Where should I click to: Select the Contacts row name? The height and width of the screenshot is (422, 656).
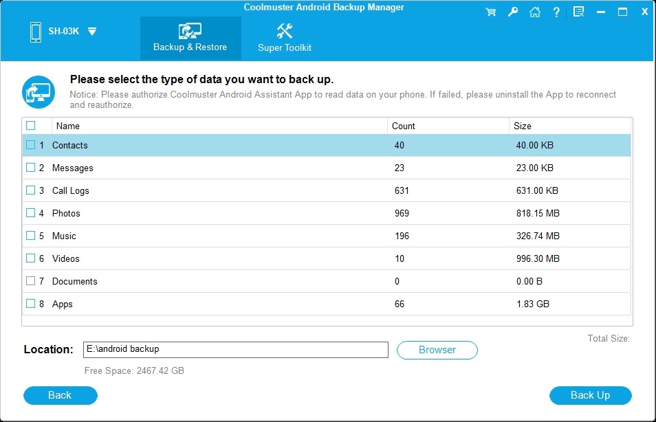pos(70,145)
